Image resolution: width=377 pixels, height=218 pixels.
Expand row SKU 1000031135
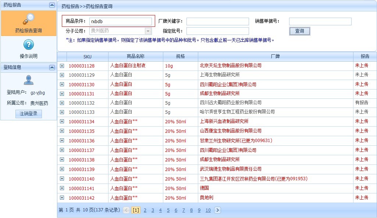pos(62,131)
